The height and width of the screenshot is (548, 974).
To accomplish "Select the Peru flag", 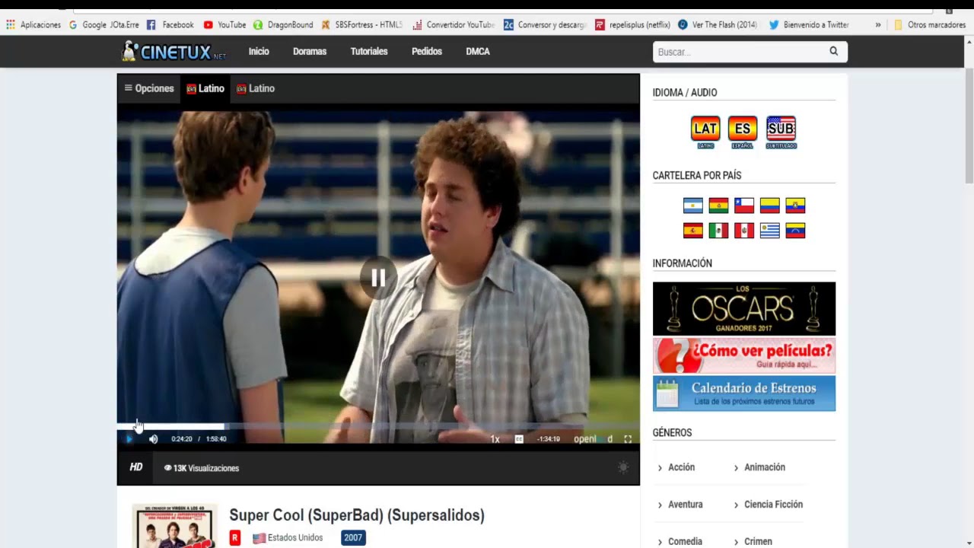I will pos(744,231).
